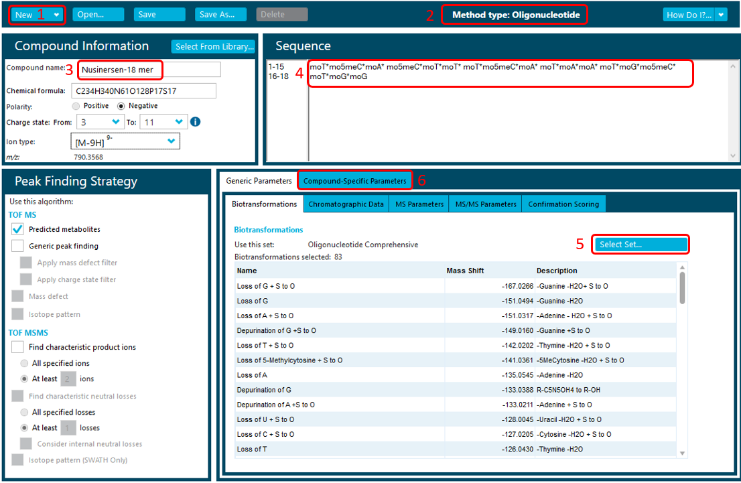The height and width of the screenshot is (483, 741).
Task: Expand the charge state To dropdown
Action: tap(179, 122)
